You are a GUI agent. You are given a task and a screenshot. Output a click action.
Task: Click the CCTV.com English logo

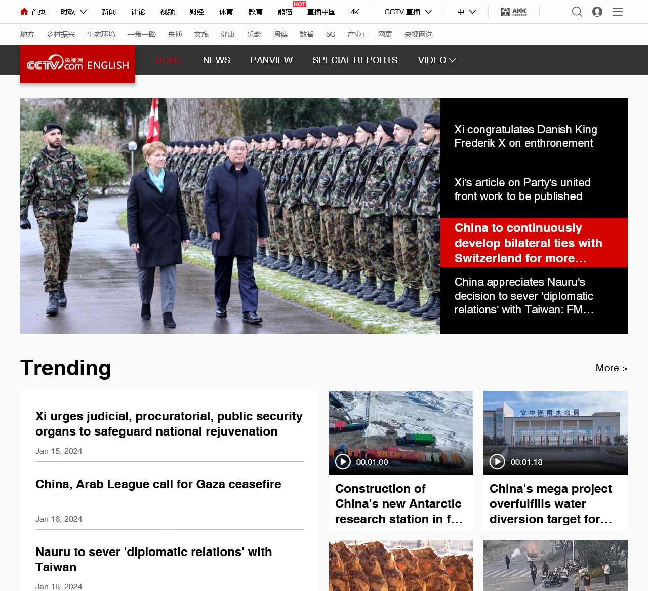coord(77,64)
